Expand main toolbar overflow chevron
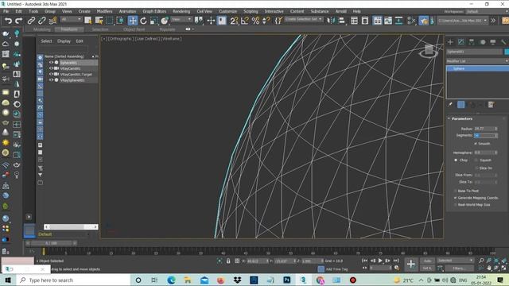The width and height of the screenshot is (509, 286). pyautogui.click(x=493, y=21)
